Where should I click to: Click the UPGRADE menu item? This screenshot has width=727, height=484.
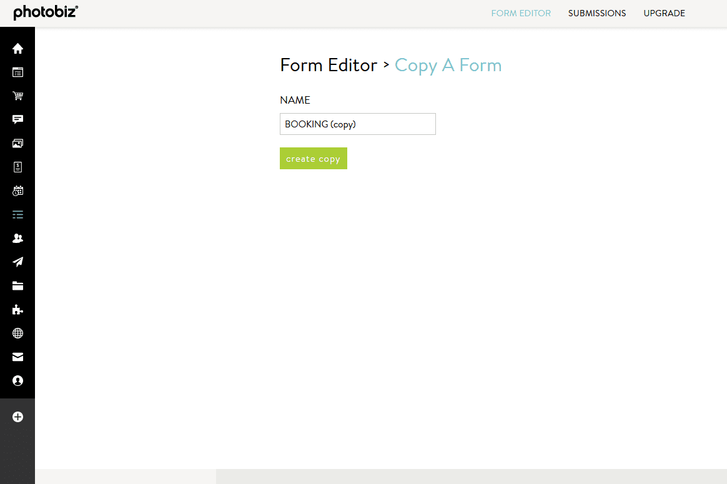point(664,13)
